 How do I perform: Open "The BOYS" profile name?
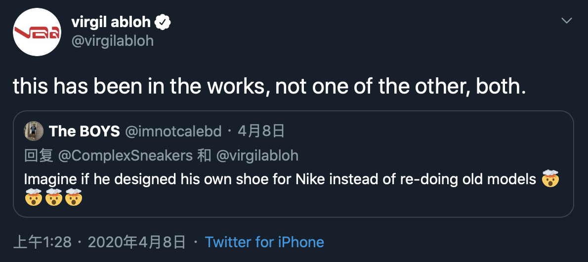[84, 131]
